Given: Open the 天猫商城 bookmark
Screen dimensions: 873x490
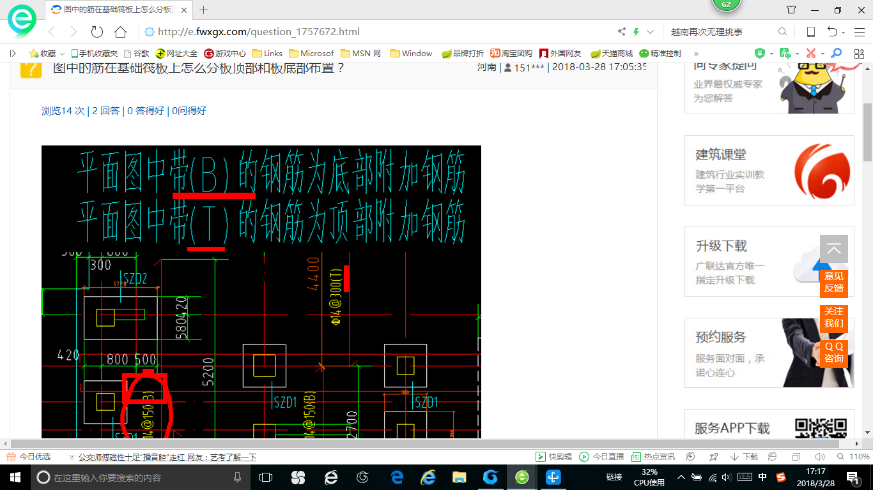Looking at the screenshot, I should point(611,54).
